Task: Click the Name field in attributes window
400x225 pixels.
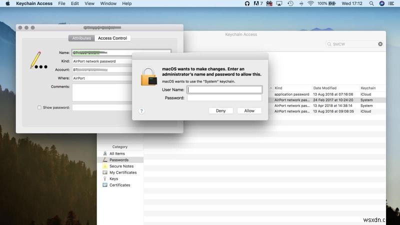Action: [121, 52]
